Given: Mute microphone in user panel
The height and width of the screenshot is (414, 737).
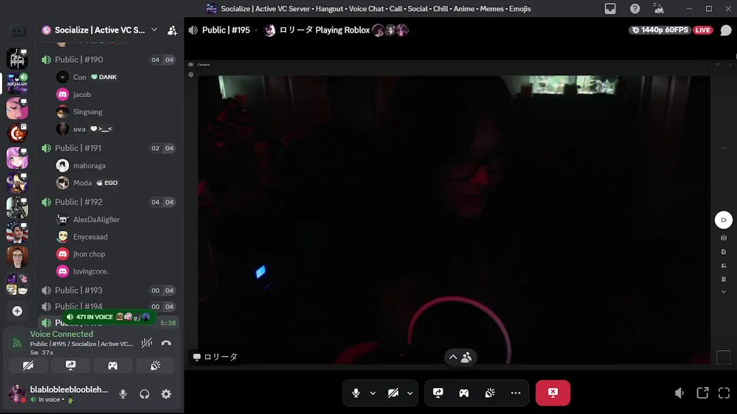Looking at the screenshot, I should click(123, 394).
